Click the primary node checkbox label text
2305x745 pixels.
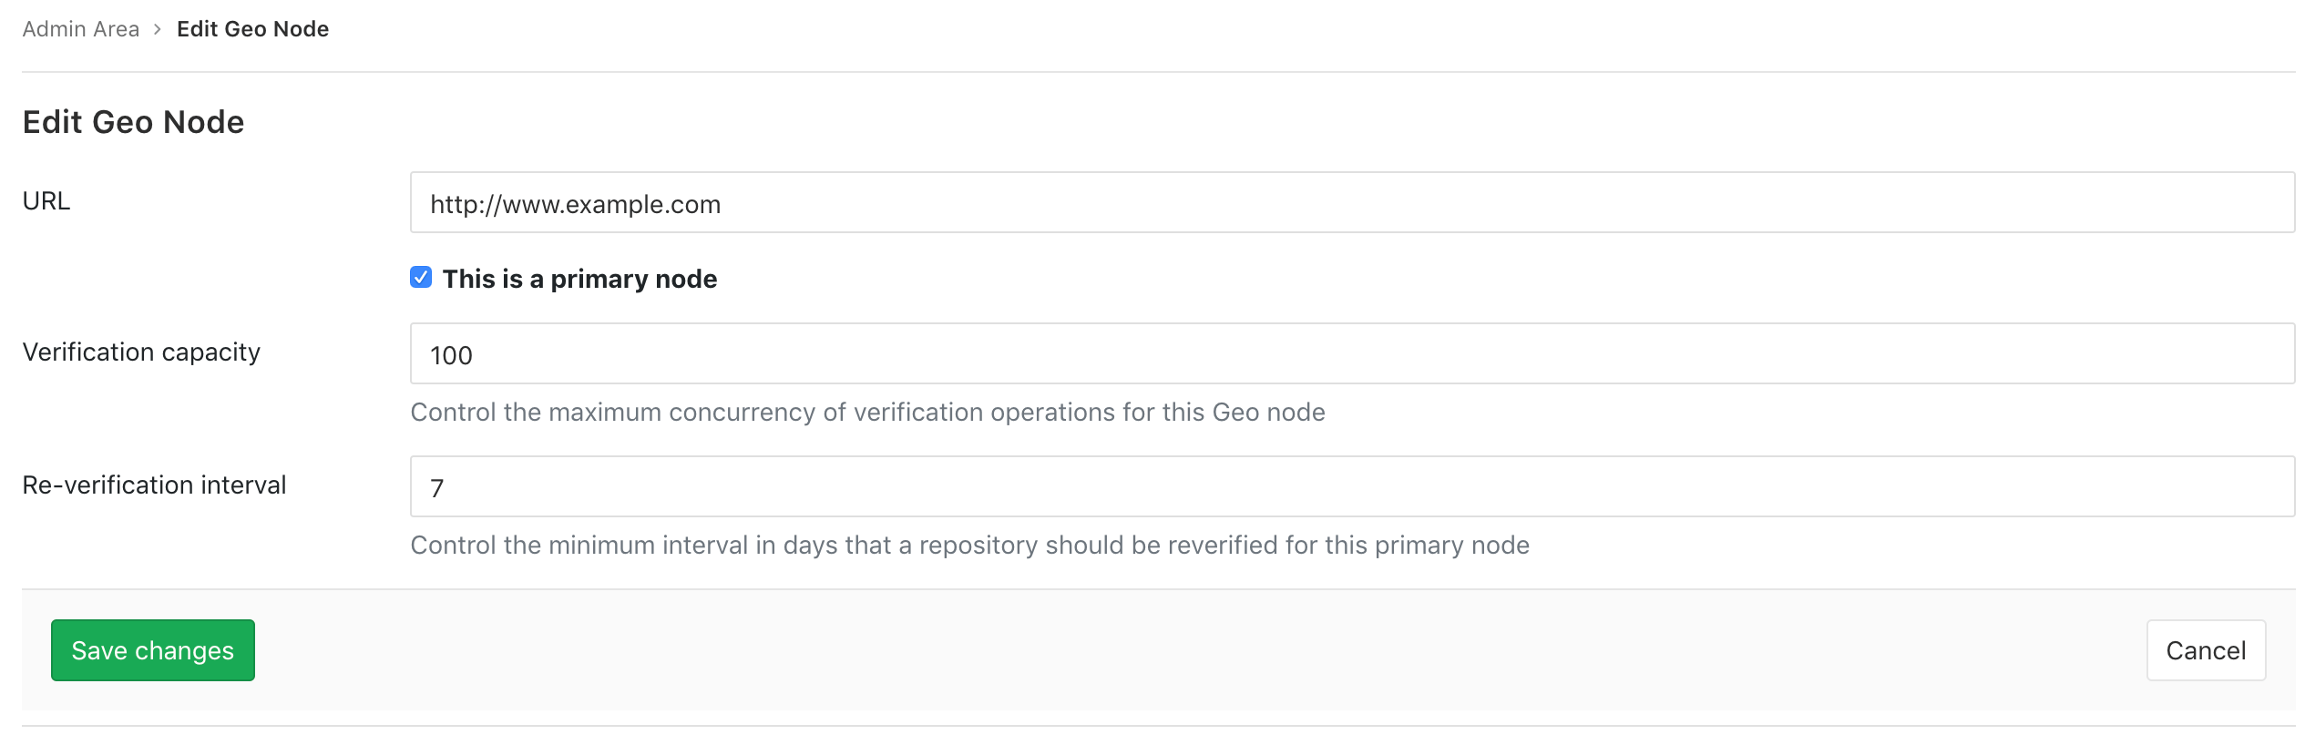click(579, 278)
